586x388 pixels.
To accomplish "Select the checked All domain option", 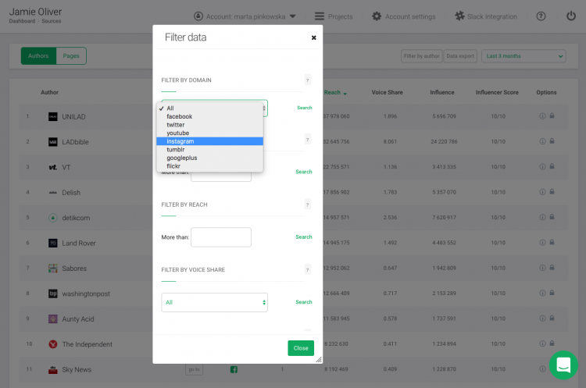I will coord(209,109).
